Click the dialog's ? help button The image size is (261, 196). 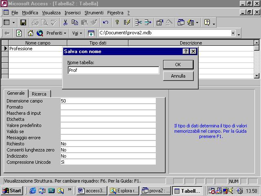[186, 51]
